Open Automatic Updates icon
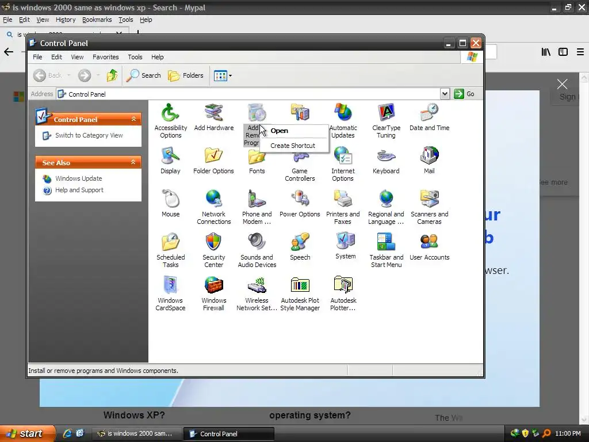 343,121
